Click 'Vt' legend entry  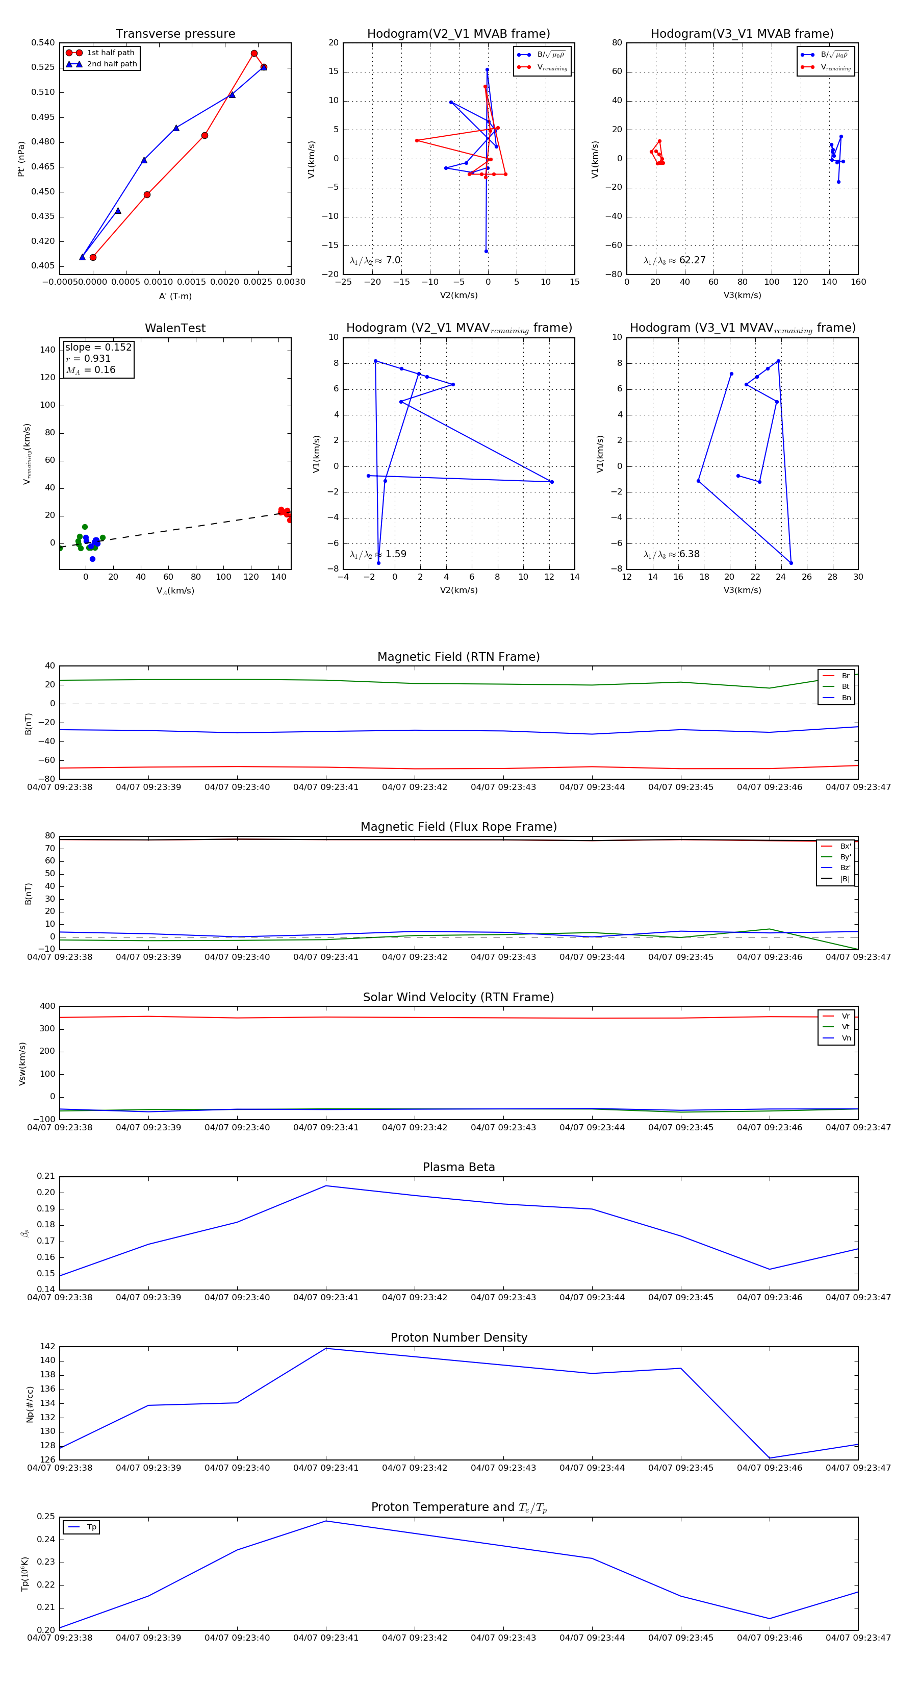(836, 1027)
